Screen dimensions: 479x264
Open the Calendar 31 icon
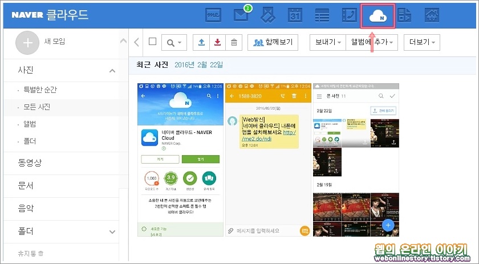(295, 15)
